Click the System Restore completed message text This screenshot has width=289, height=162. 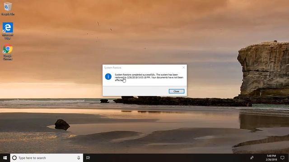tap(149, 77)
